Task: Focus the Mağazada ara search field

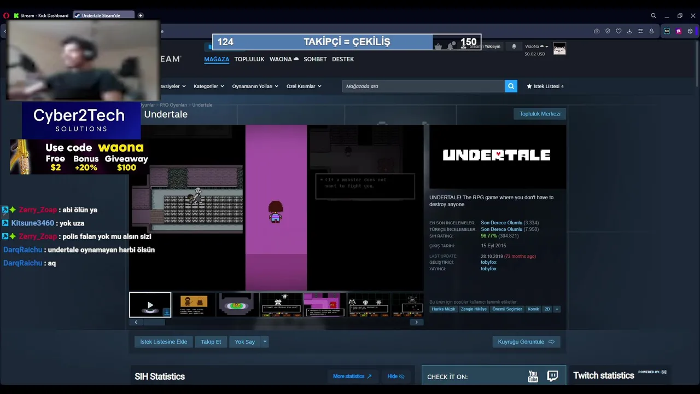Action: coord(423,86)
